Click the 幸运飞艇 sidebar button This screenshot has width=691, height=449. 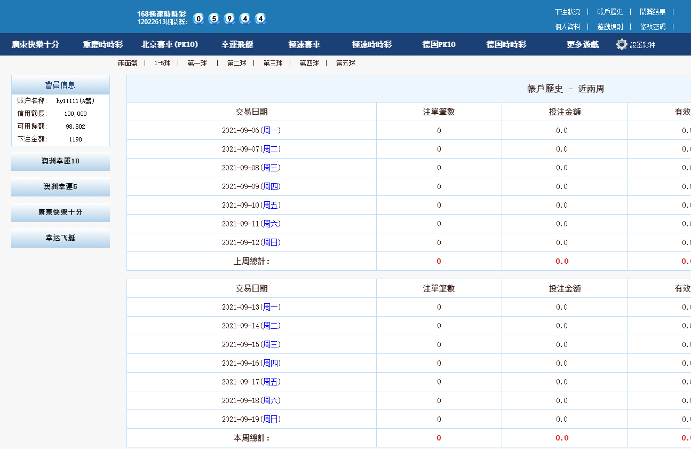tap(60, 238)
